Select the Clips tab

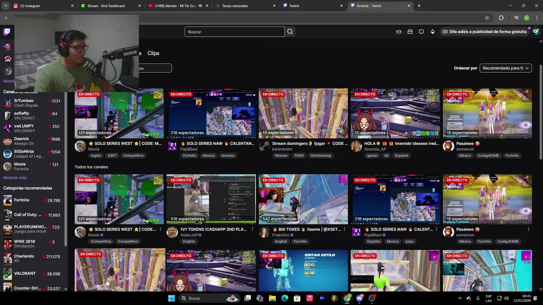pos(153,53)
